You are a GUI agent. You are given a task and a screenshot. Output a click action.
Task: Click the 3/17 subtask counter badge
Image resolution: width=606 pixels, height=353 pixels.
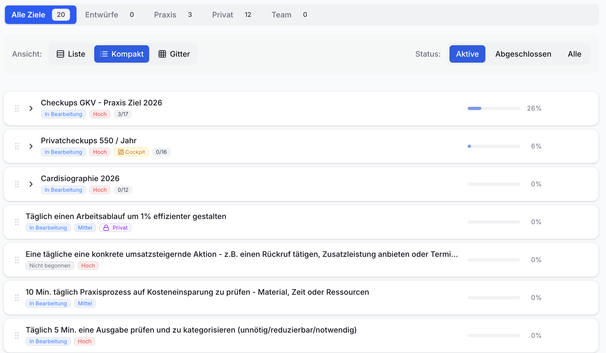click(x=123, y=114)
